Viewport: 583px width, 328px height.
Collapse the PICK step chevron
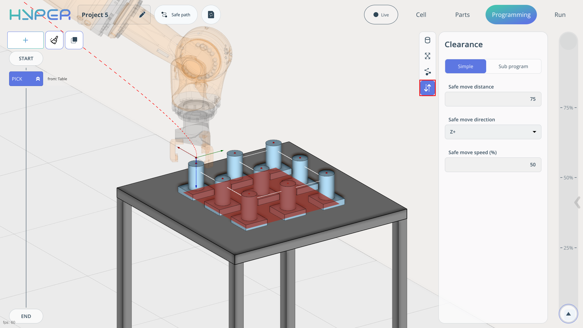pos(38,79)
